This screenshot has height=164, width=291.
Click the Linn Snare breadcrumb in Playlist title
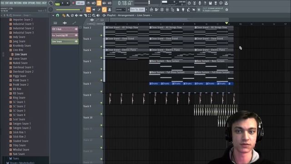point(144,15)
